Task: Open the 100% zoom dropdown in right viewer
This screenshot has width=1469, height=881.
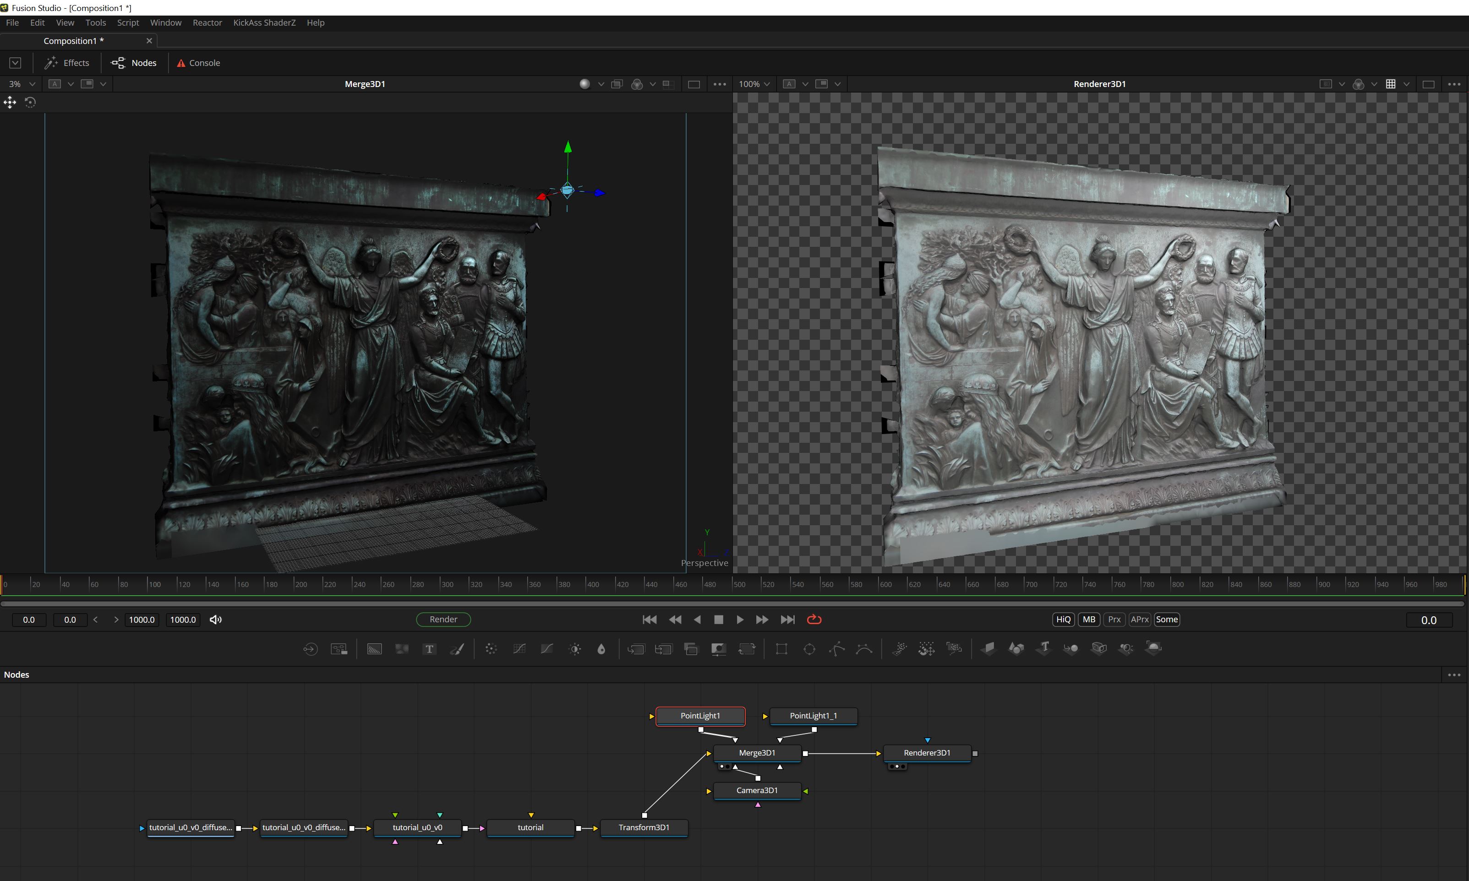Action: tap(754, 84)
